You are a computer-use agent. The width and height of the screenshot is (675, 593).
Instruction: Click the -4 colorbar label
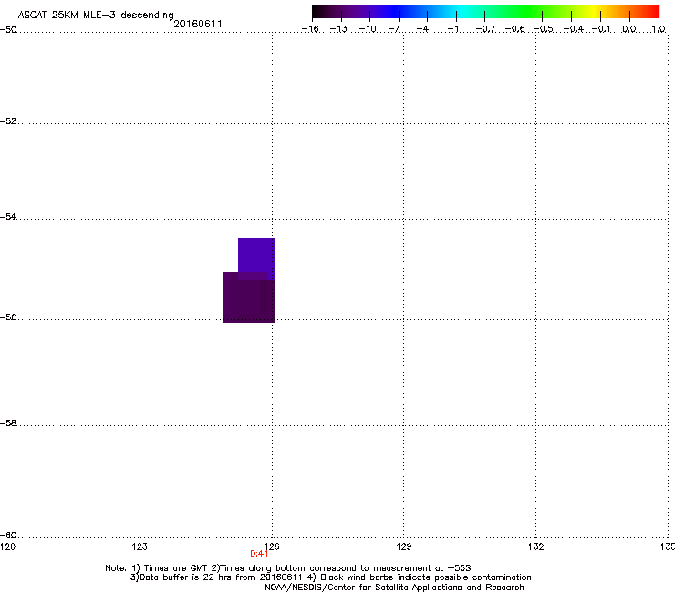tap(422, 29)
